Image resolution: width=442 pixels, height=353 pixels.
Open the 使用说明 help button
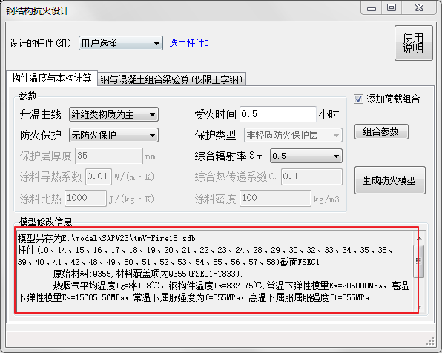[414, 43]
